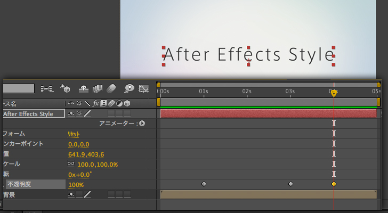Toggle scale constrain proportions link icon

[71, 164]
